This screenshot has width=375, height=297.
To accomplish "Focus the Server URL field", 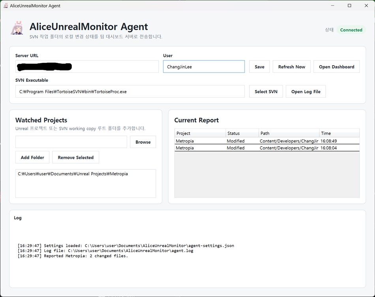I will click(x=87, y=66).
